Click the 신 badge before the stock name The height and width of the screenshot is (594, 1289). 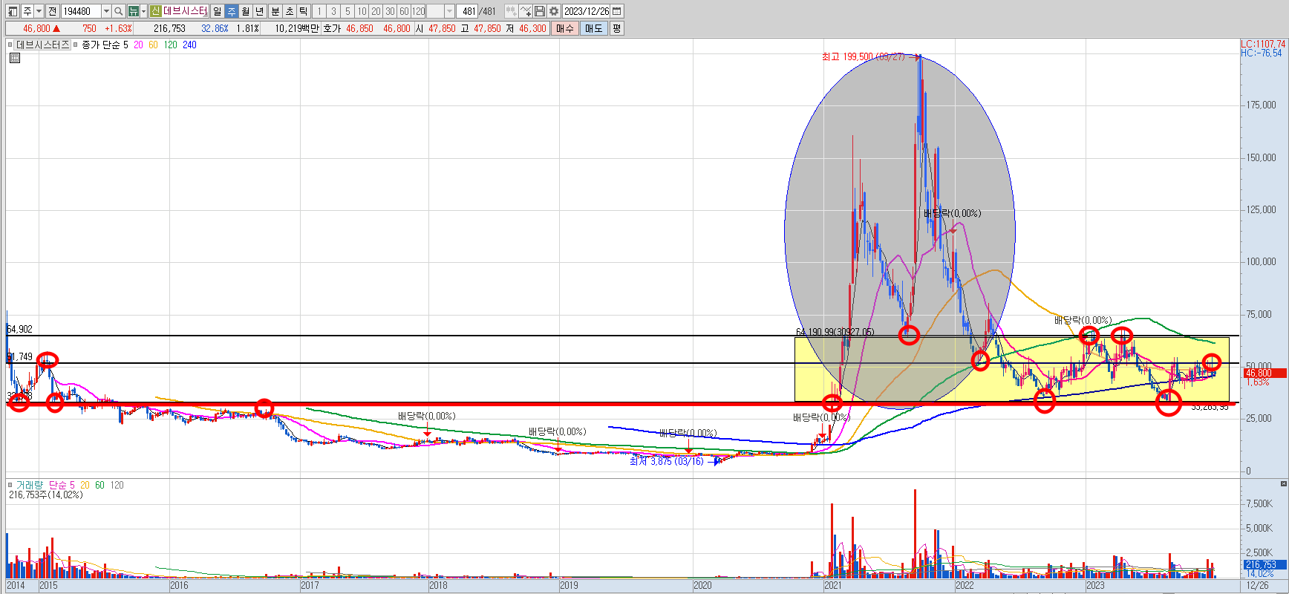(x=155, y=11)
